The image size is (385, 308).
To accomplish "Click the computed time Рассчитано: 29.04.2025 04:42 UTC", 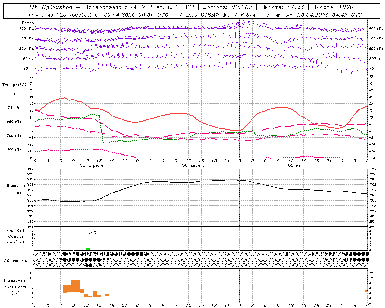I will [312, 15].
